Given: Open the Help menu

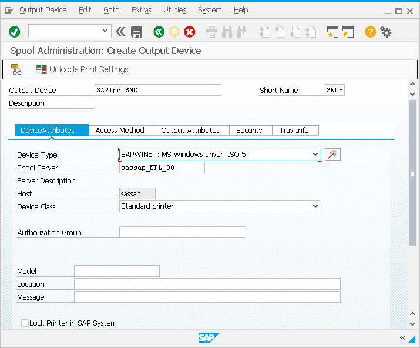Looking at the screenshot, I should click(x=241, y=10).
